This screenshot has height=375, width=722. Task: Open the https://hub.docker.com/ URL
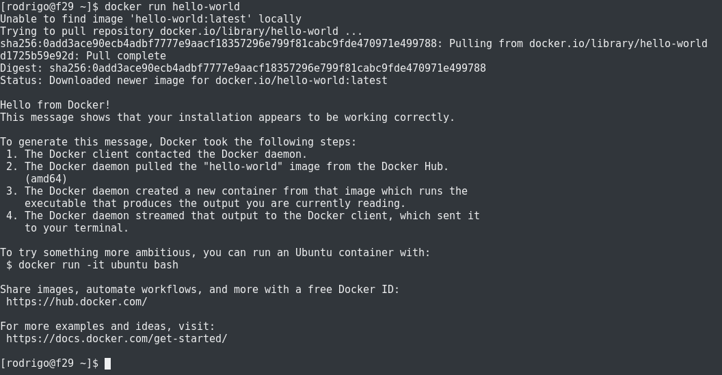point(77,301)
